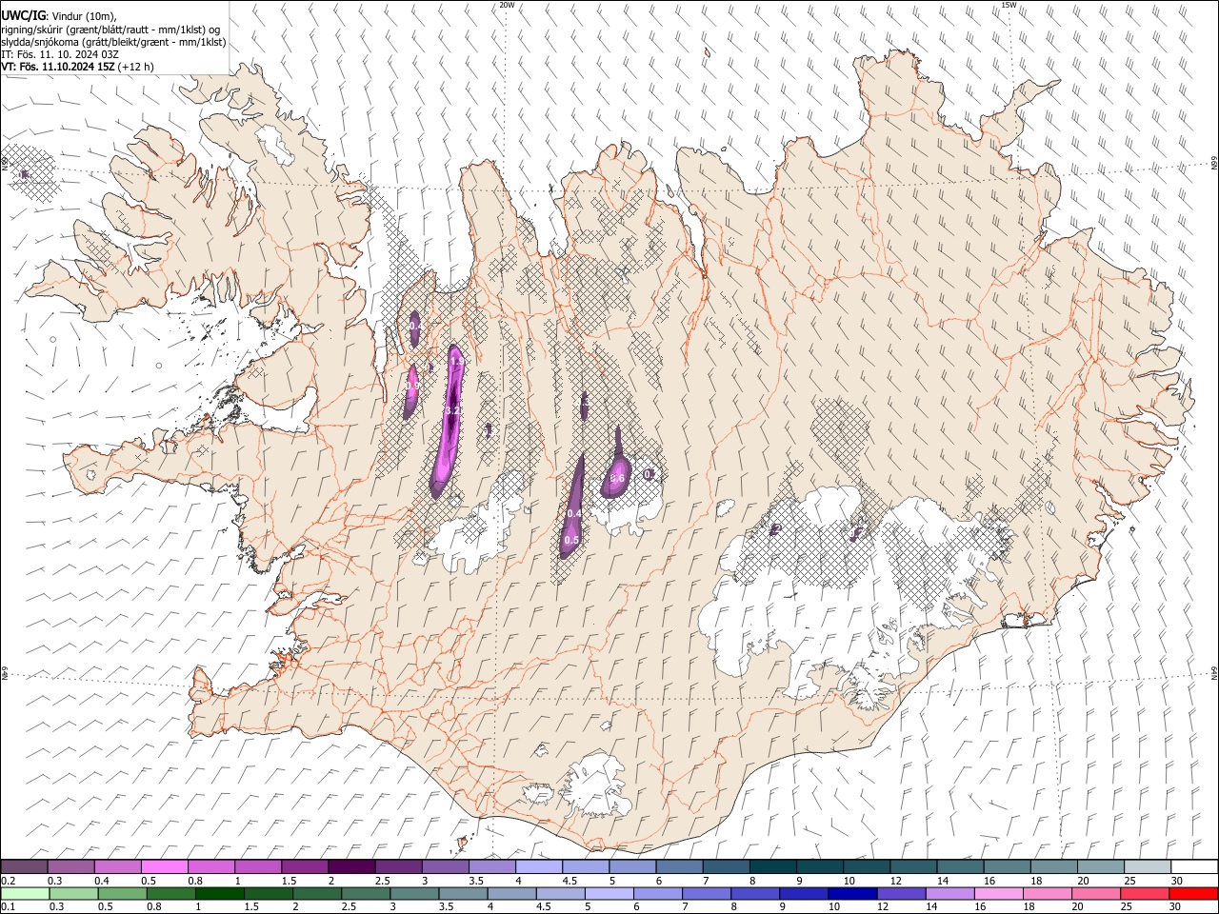The image size is (1219, 914).
Task: Click the 'slydda/snjókoma' legend description line
Action: (x=113, y=42)
